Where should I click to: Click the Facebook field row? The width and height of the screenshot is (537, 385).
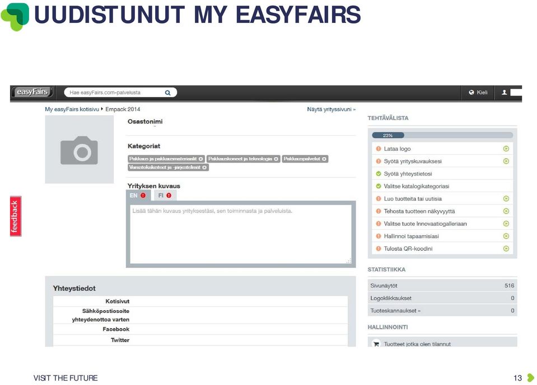click(x=200, y=329)
